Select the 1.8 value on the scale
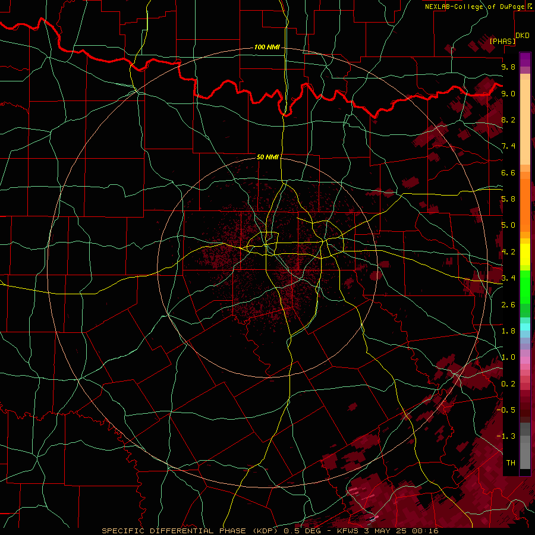Screen dimensions: 535x535 tap(508, 331)
